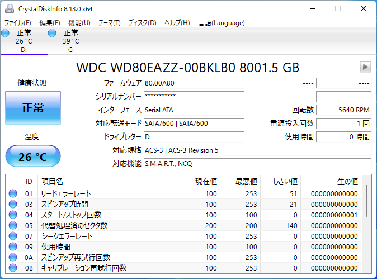Screen dimensions: 377x279
Task: Click the power on count field 1 回
Action: pyautogui.click(x=344, y=124)
